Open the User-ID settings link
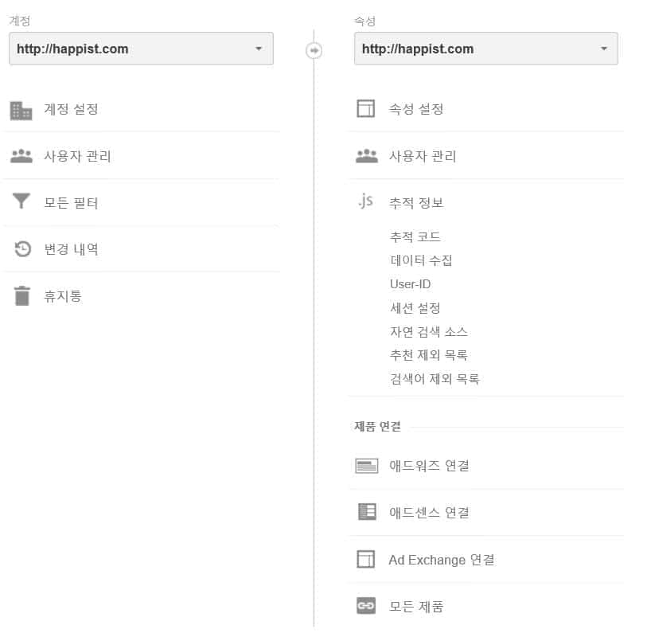647x633 pixels. [411, 283]
